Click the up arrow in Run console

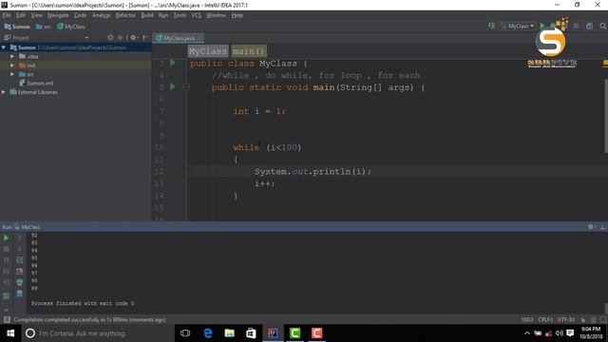click(19, 237)
